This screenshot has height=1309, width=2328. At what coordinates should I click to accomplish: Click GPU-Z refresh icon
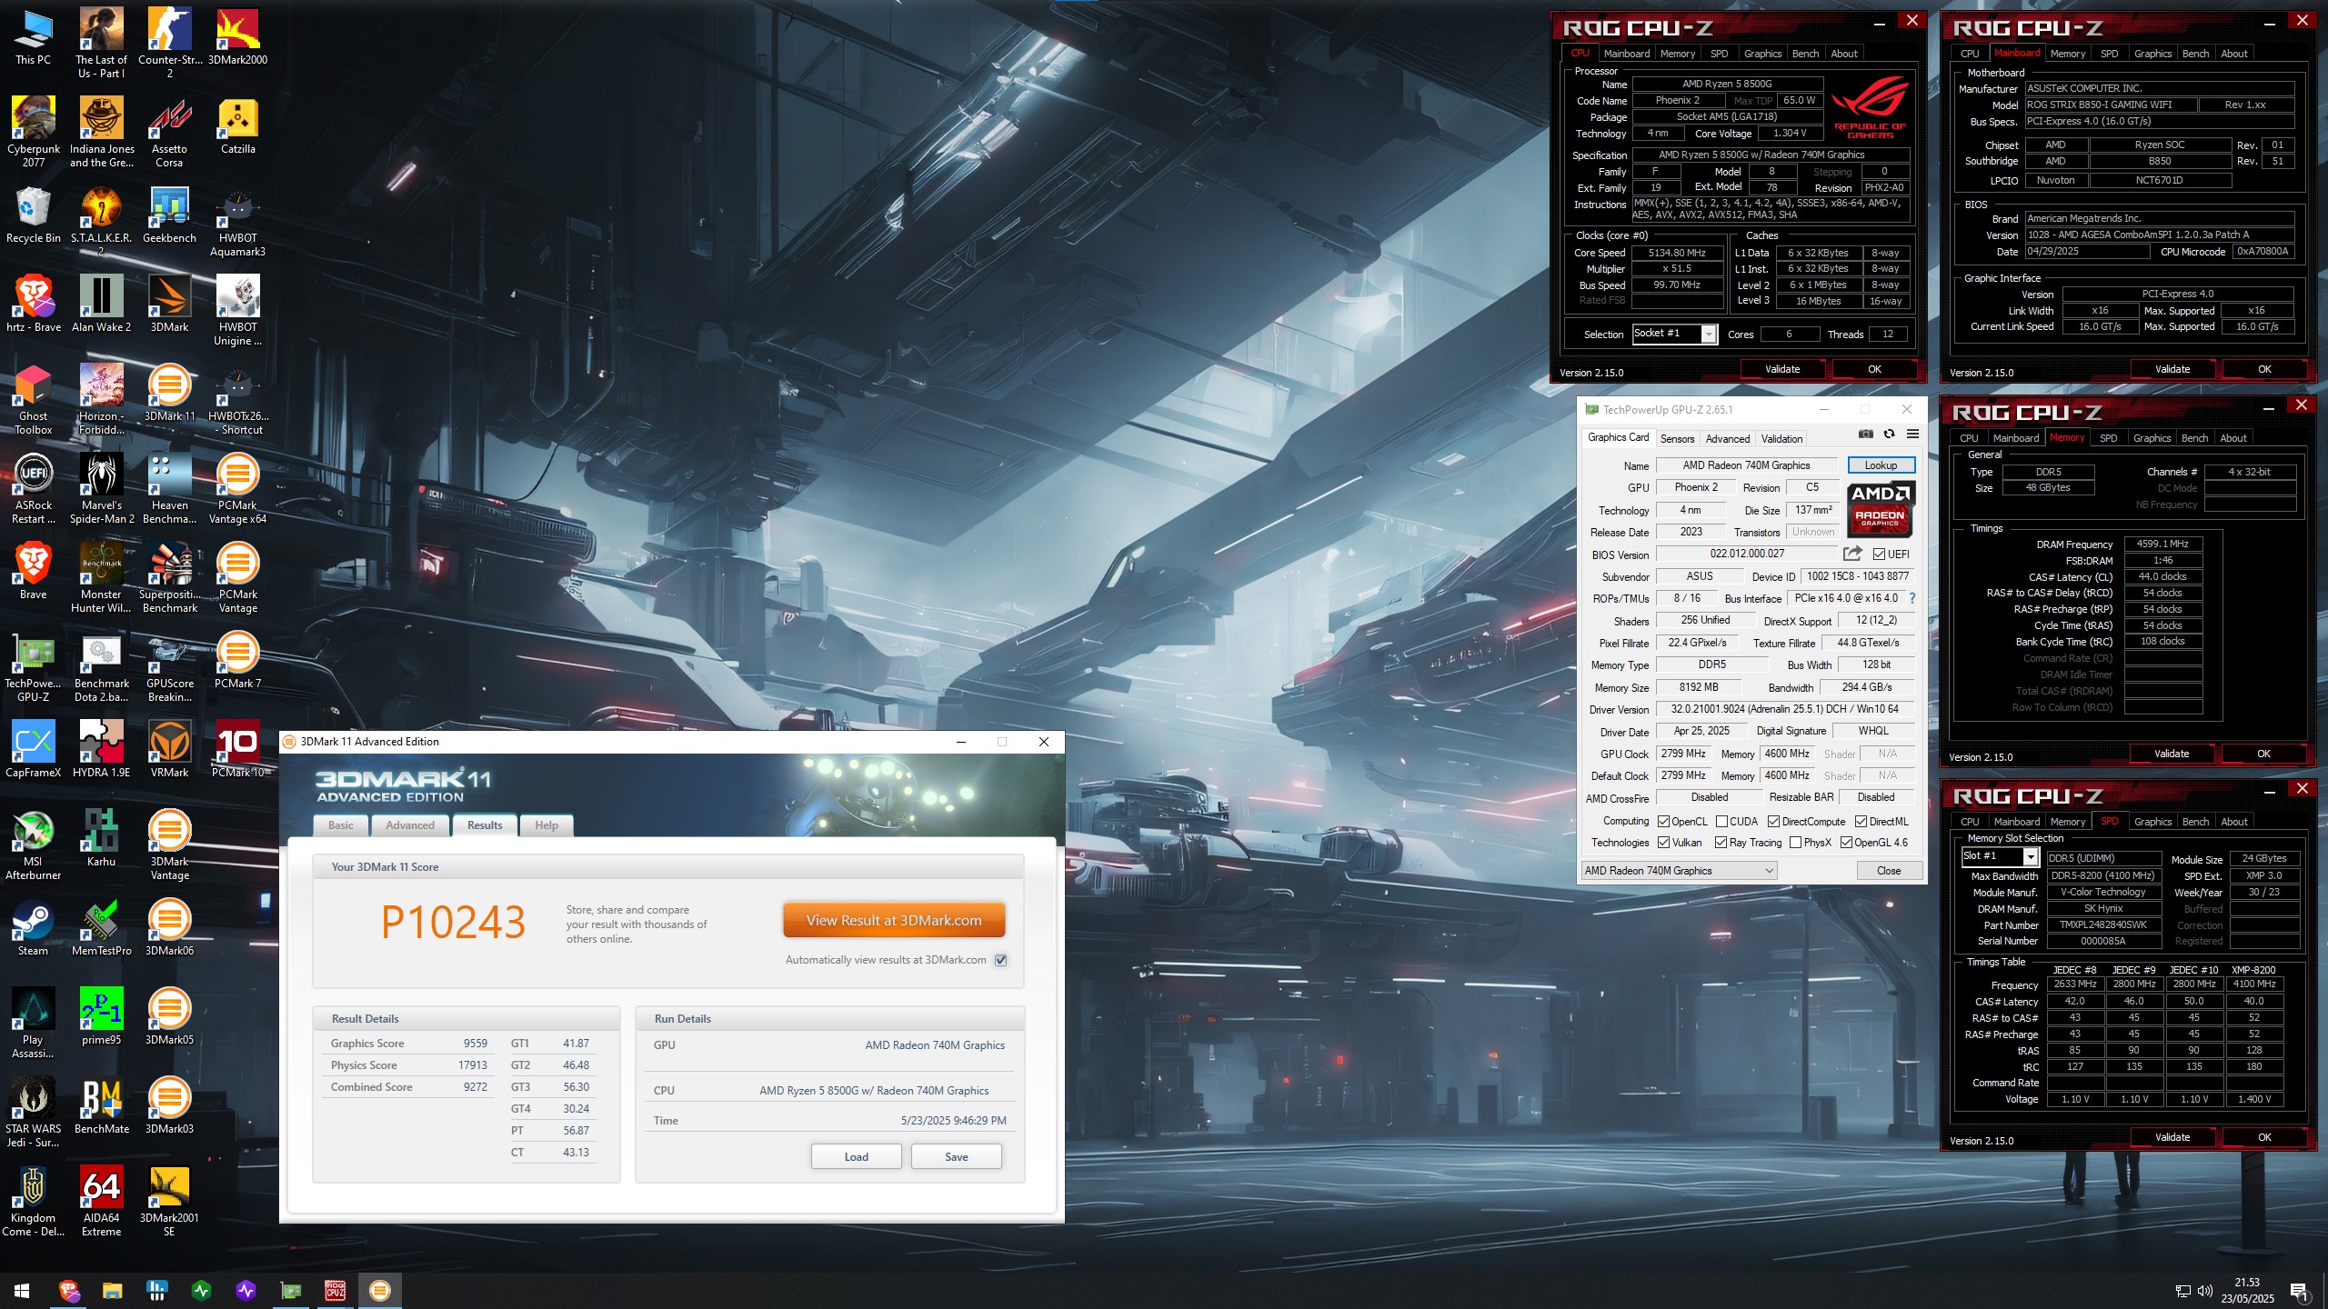(x=1889, y=435)
